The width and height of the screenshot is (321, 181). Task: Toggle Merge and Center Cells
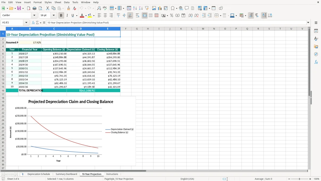click(x=145, y=16)
